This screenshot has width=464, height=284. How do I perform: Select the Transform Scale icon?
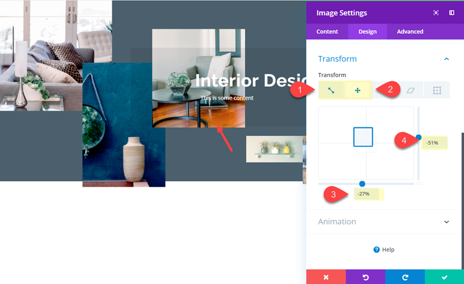[x=332, y=90]
